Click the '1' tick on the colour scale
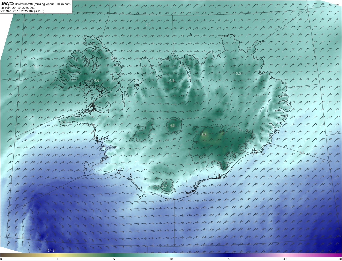The width and height of the screenshot is (342, 261). [57, 259]
